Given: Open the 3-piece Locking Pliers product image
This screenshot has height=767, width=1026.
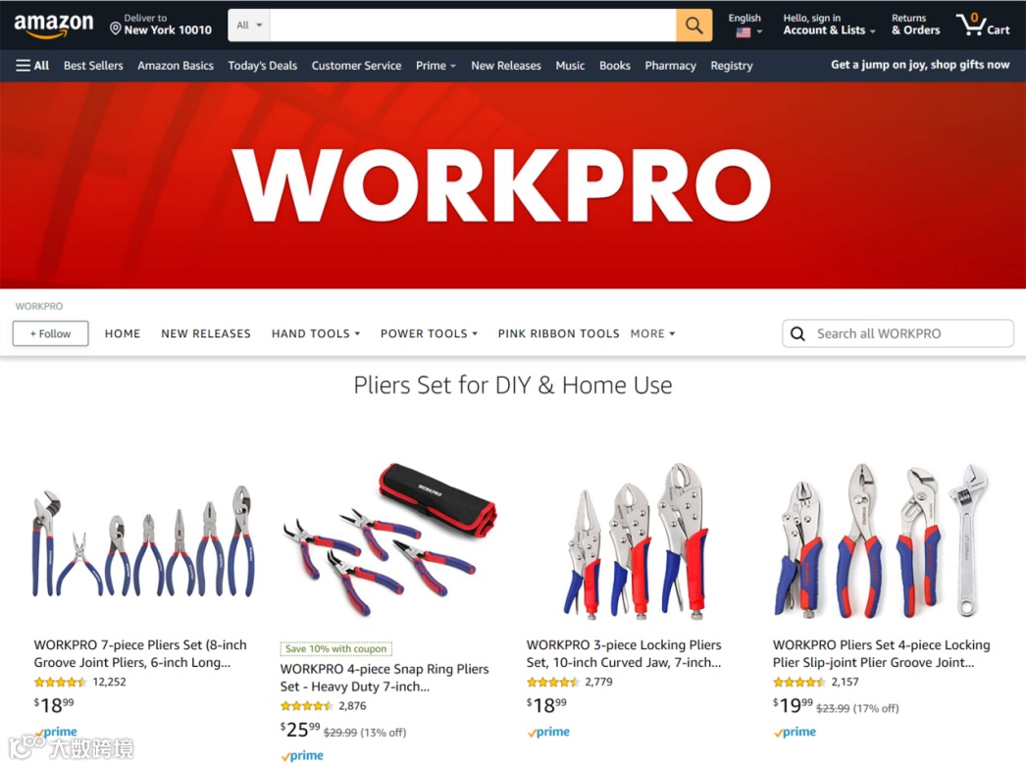Looking at the screenshot, I should point(636,541).
